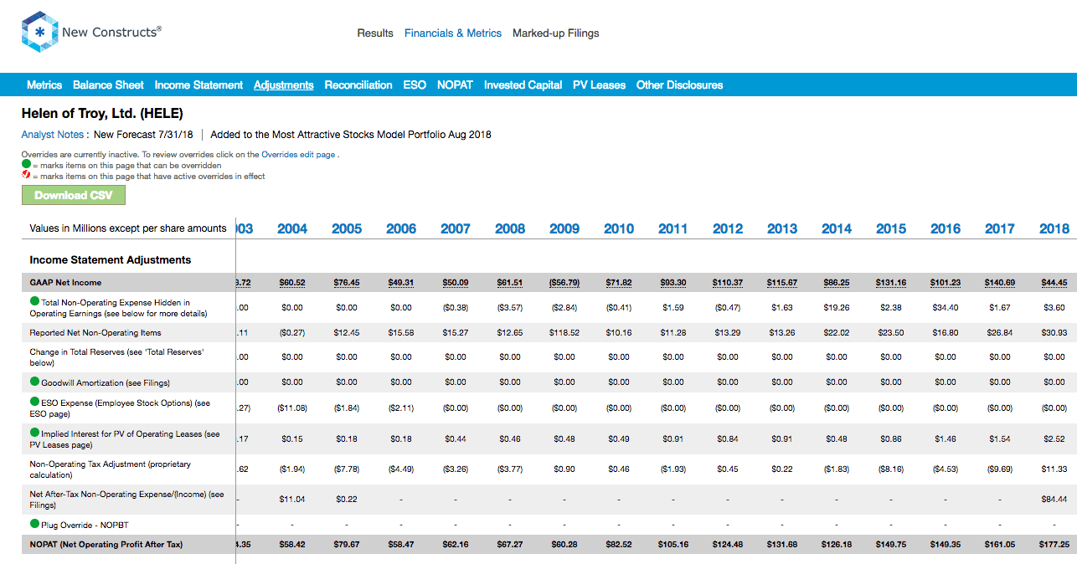Click the 2018 GAAP Net Income value $44.45

(1054, 283)
